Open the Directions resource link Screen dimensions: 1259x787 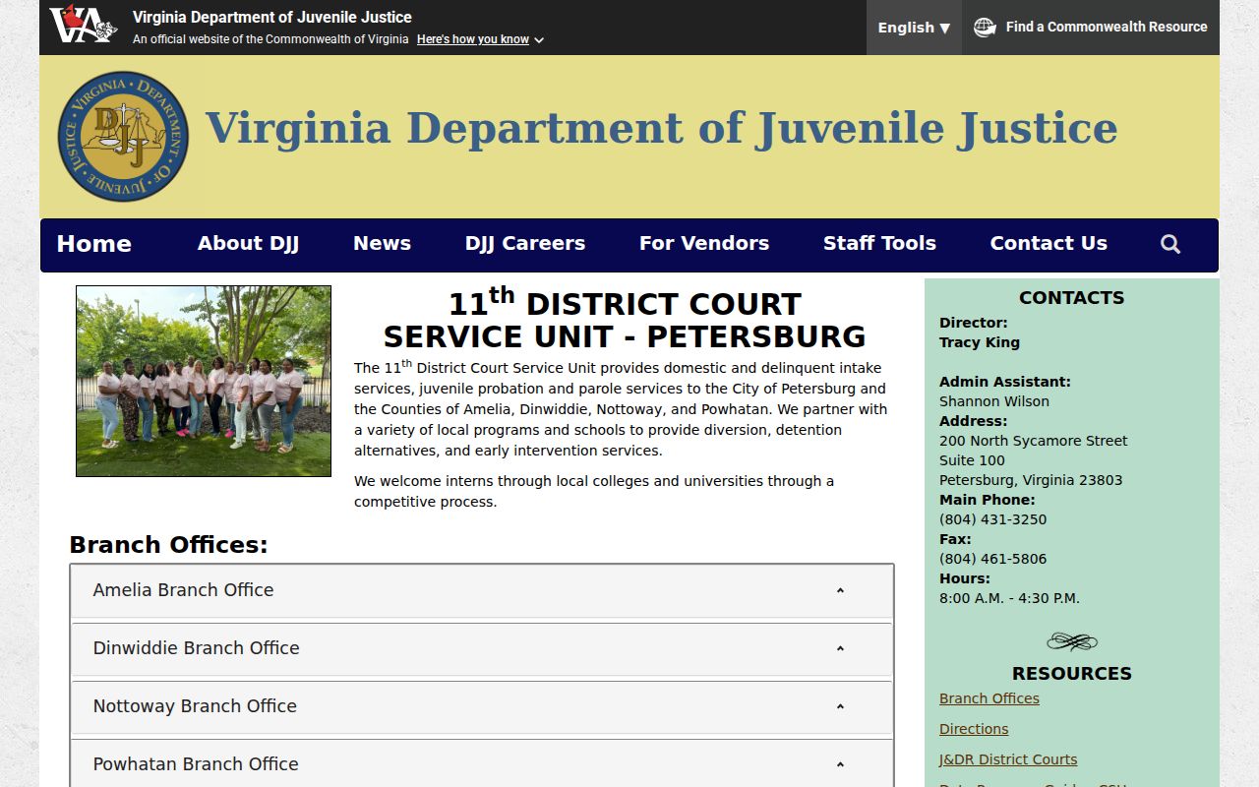point(974,729)
